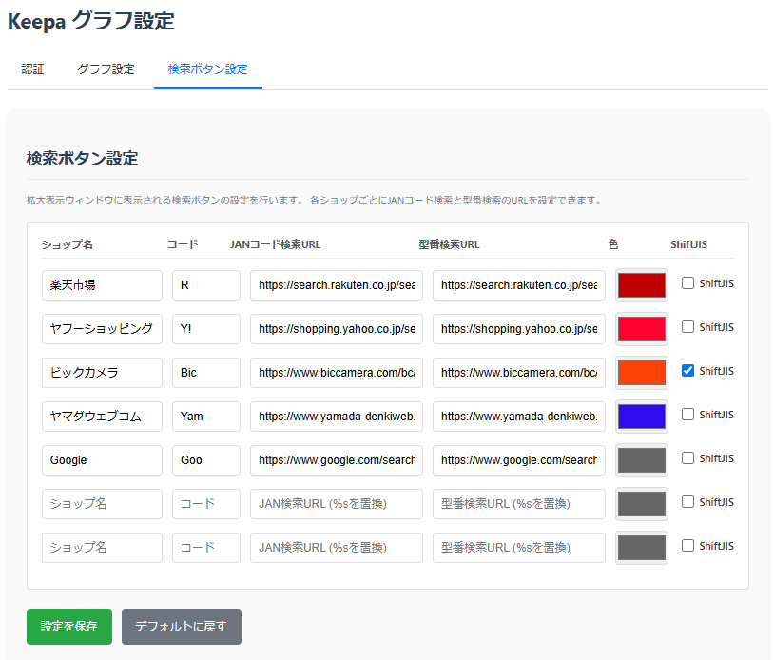Focus the yahoo shopping model search URL field

519,329
